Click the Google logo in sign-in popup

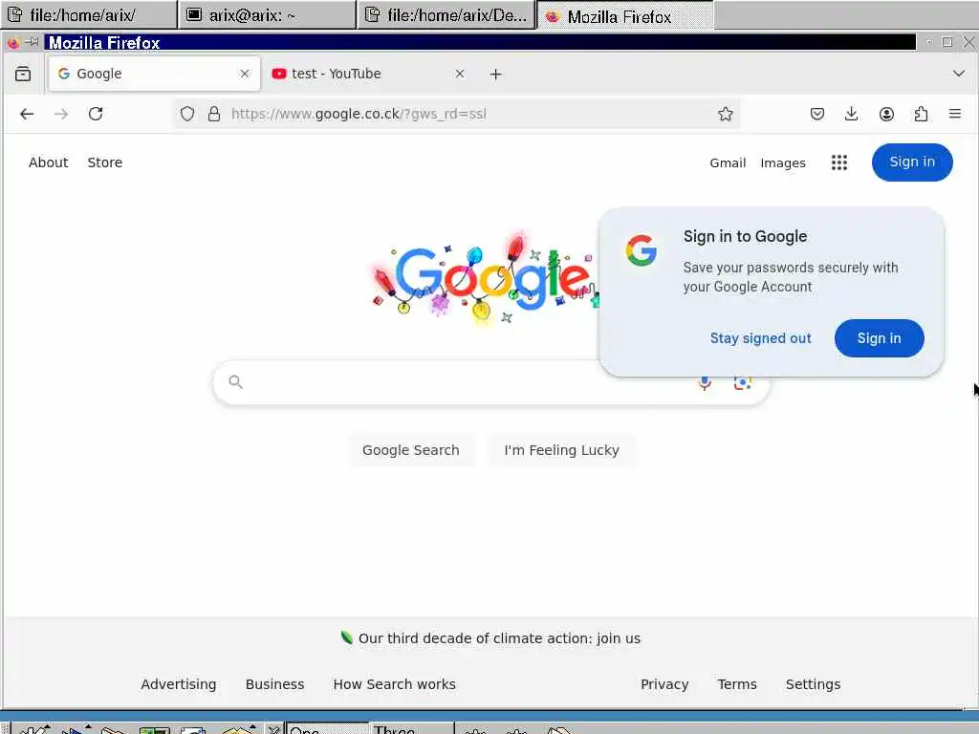click(x=642, y=250)
